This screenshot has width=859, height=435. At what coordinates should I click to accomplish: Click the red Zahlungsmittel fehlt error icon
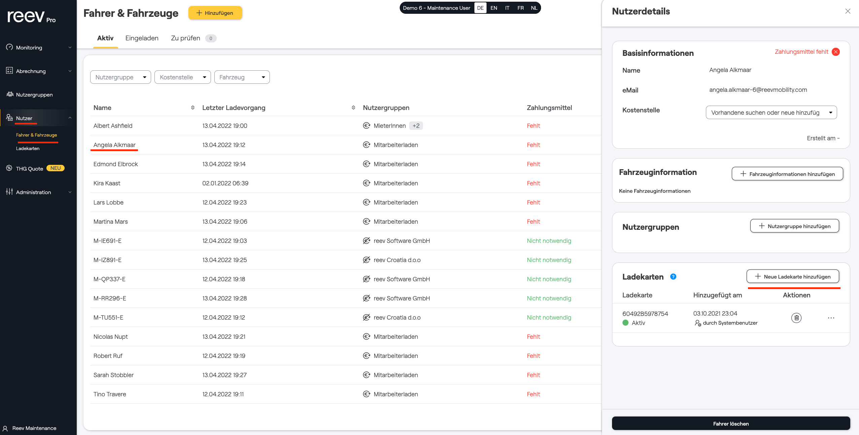[835, 52]
